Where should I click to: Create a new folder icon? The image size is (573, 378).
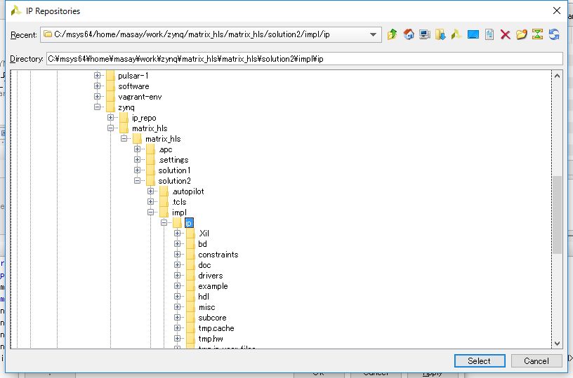tap(522, 34)
